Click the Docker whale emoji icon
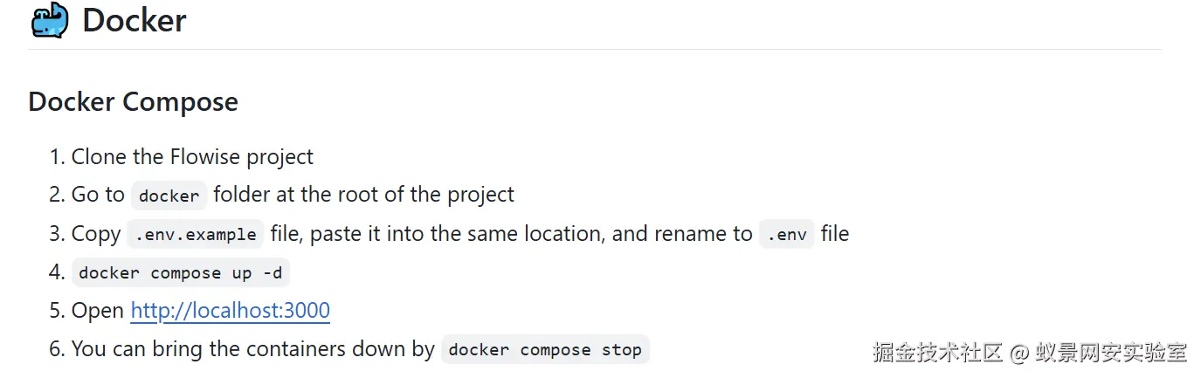Image resolution: width=1201 pixels, height=378 pixels. click(x=50, y=20)
